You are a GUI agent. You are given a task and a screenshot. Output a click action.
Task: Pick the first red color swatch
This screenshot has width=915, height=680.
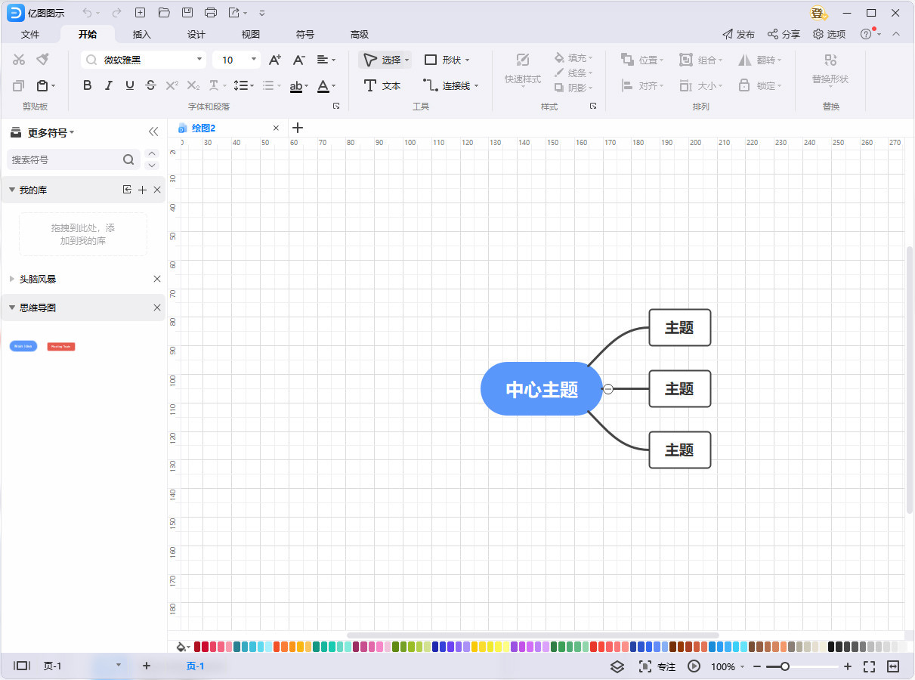(x=198, y=647)
